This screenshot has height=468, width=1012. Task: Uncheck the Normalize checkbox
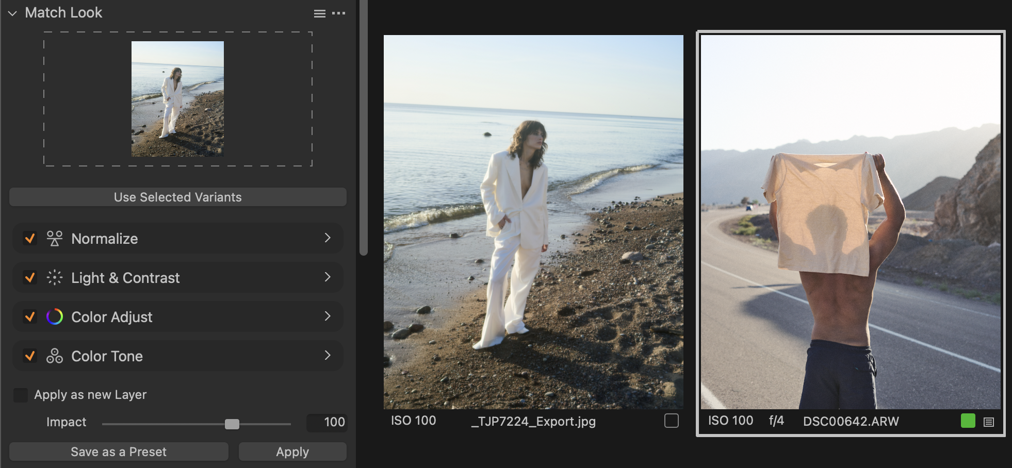30,239
